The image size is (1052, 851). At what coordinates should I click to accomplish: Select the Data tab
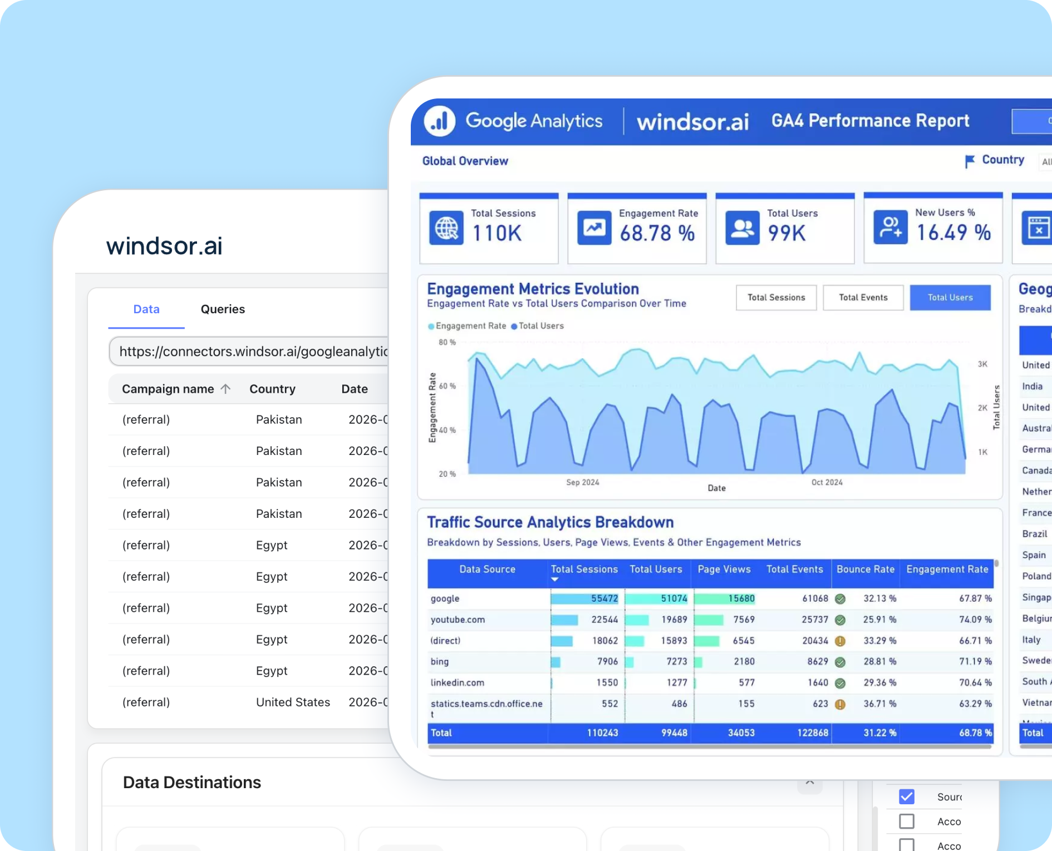(x=145, y=309)
